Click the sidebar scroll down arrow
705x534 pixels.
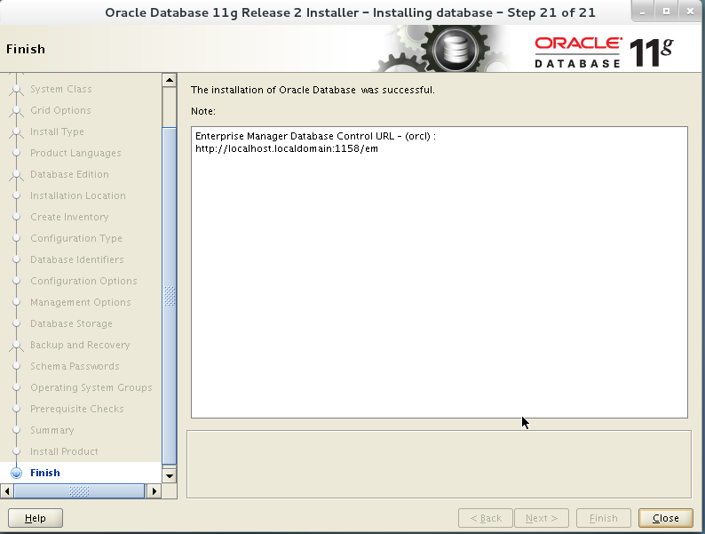tap(170, 475)
